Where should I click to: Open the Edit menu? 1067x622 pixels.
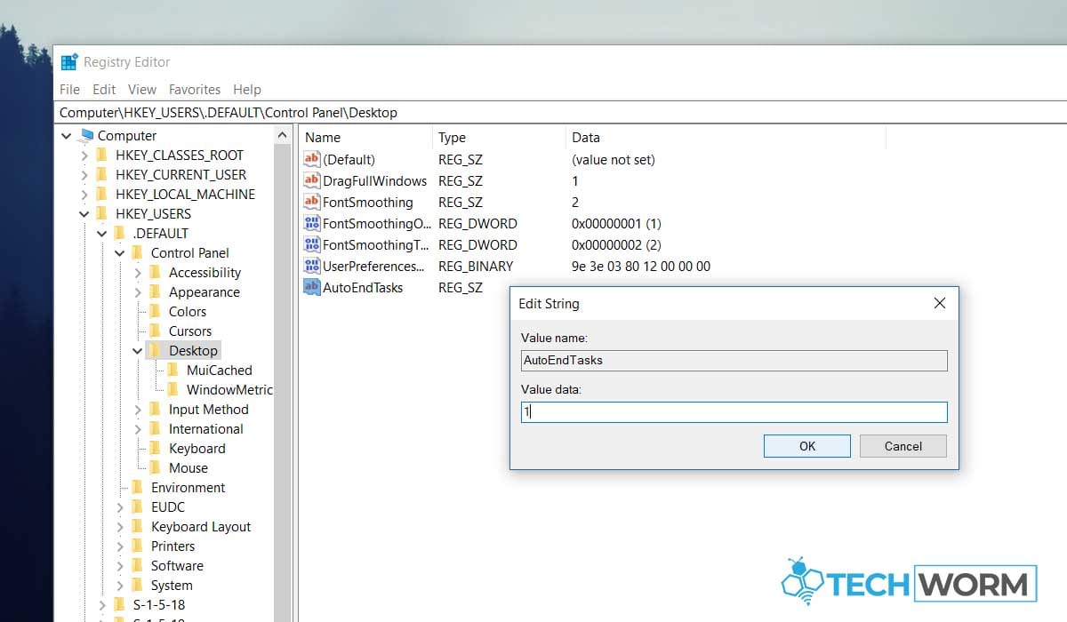[104, 90]
